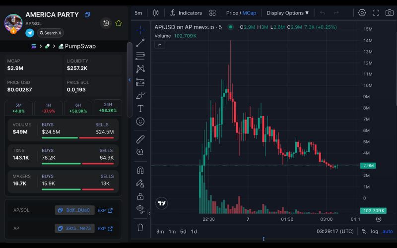Select the pattern drawing tool
Viewport: 397px width, 248px height.
coord(140,69)
